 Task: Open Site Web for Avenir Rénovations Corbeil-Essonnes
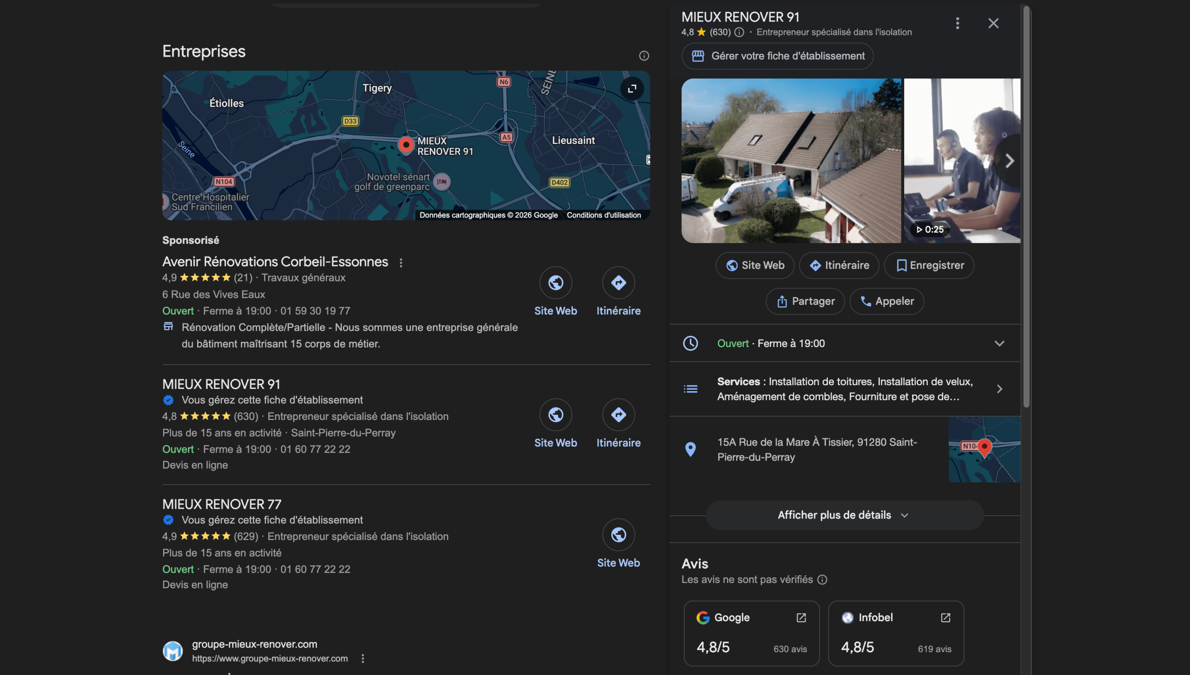tap(555, 292)
